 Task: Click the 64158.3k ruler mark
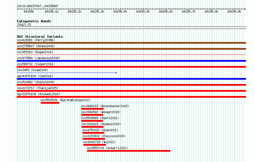[97, 11]
